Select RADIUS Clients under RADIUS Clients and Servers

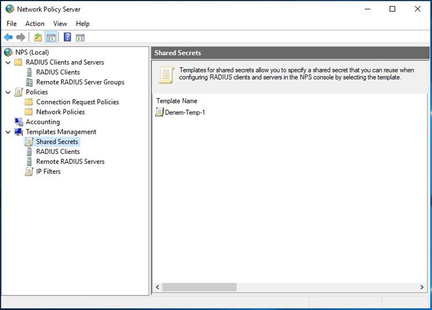pos(58,72)
